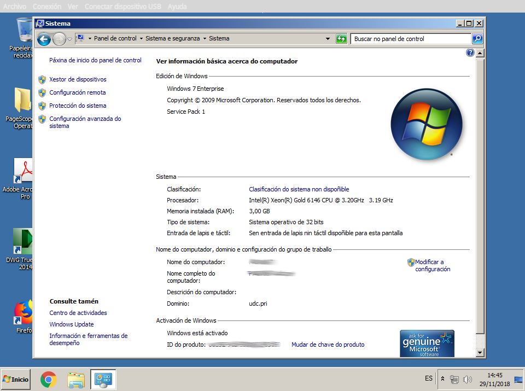The image size is (525, 391).
Task: Select the Adobe Acrobat Pro desktop shortcut
Action: 17,179
